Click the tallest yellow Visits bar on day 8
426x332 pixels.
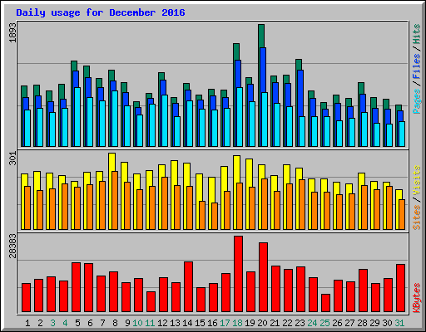tap(112, 162)
